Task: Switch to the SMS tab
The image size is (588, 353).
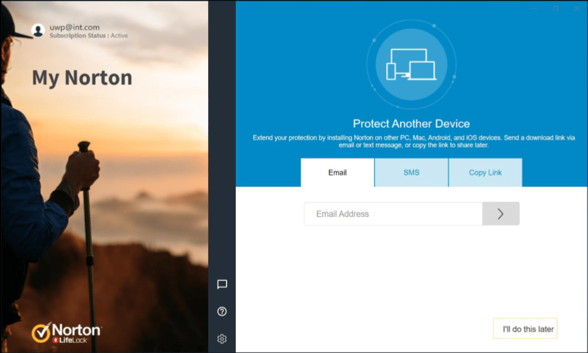Action: pos(411,172)
